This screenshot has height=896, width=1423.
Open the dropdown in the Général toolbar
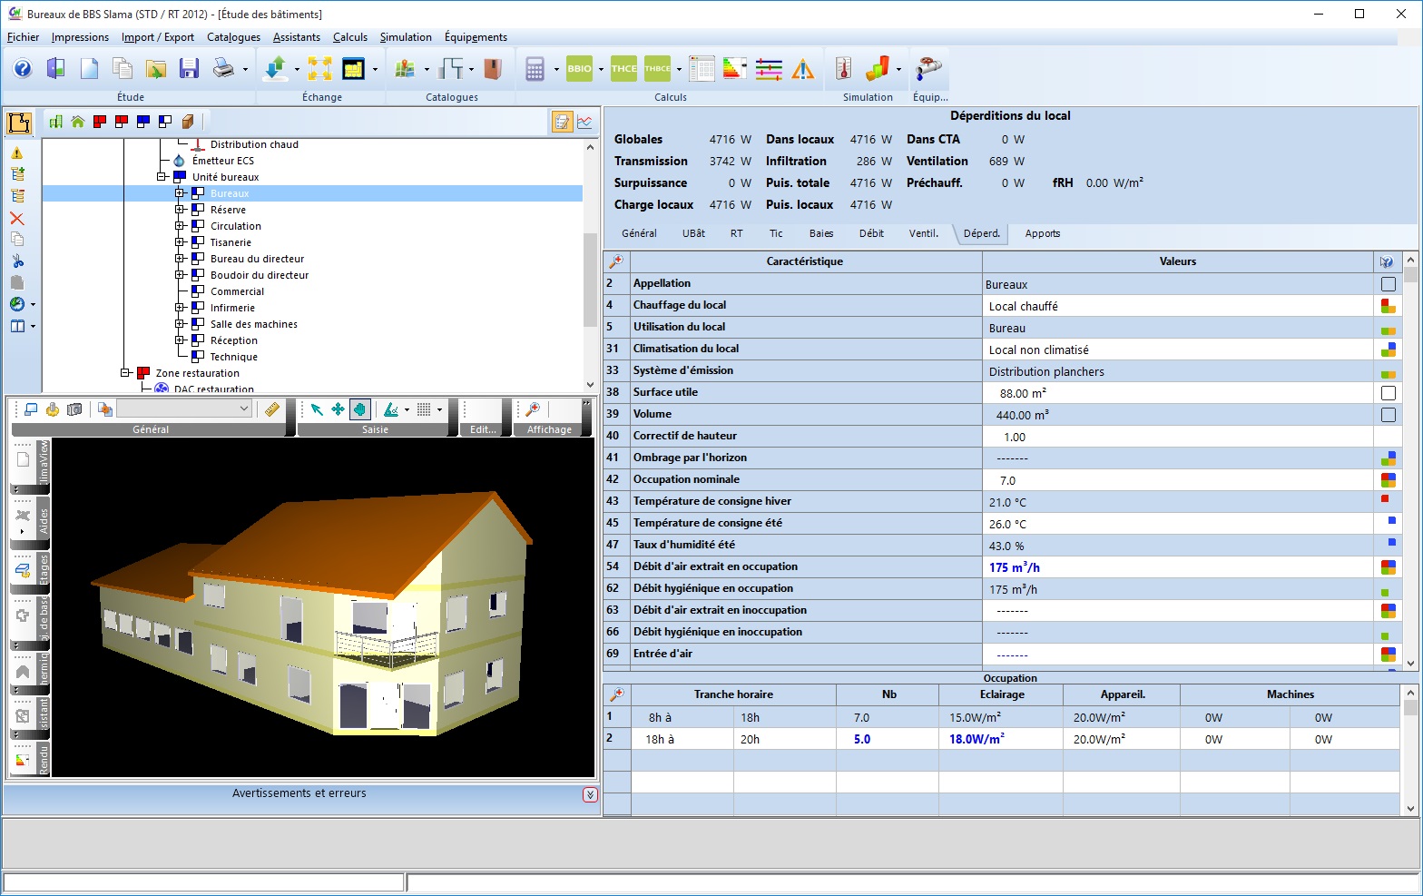point(244,409)
